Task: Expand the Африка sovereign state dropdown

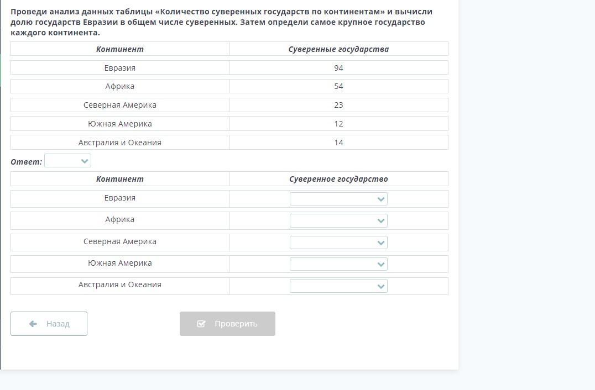Action: click(x=338, y=220)
